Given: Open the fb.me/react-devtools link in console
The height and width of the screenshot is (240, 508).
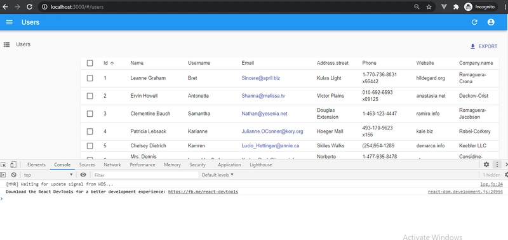Looking at the screenshot, I should point(203,192).
